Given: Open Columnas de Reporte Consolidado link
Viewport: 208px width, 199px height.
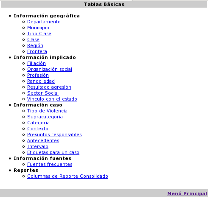Looking at the screenshot, I should click(x=67, y=176).
